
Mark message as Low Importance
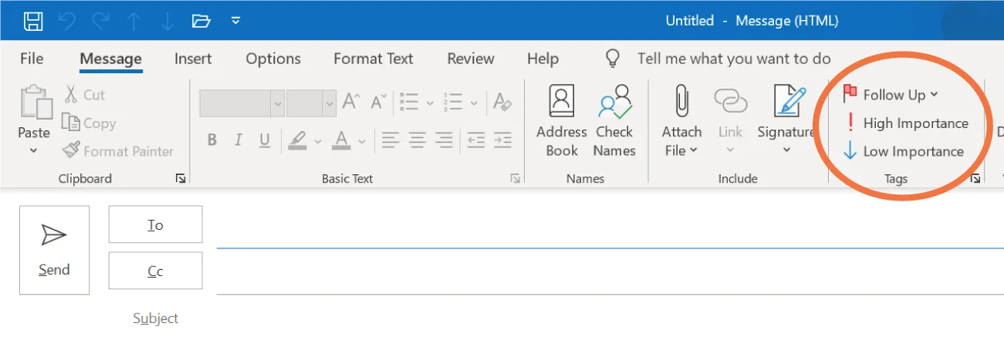pos(904,152)
